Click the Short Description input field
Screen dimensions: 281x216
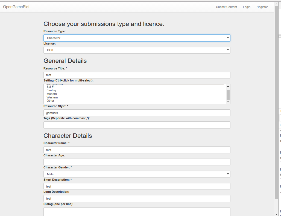pyautogui.click(x=137, y=186)
